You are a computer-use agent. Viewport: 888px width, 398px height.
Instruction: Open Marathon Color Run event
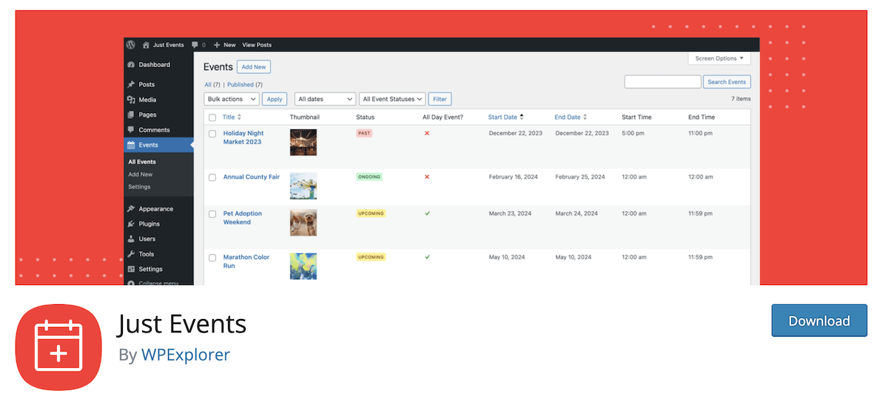pos(246,261)
